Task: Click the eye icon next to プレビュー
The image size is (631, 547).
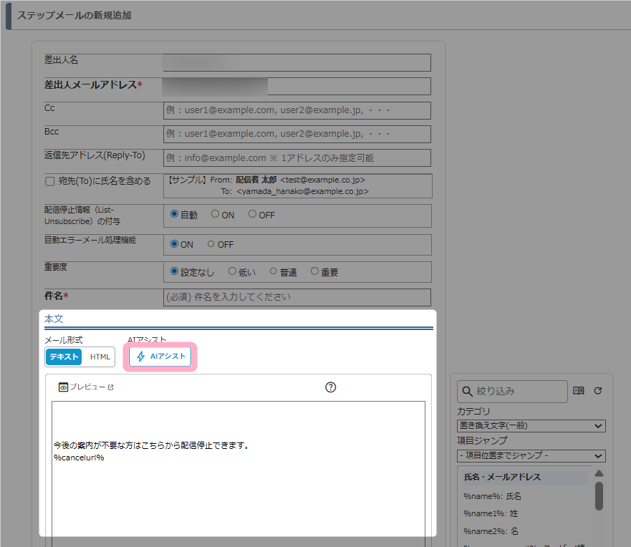Action: point(63,387)
